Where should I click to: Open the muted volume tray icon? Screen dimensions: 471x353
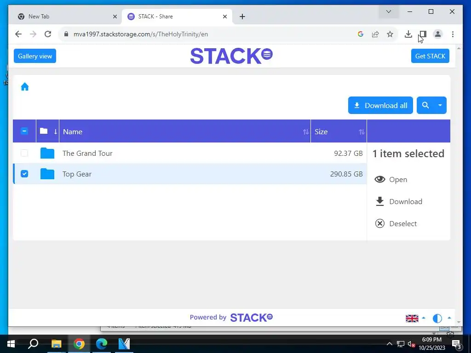click(x=411, y=344)
